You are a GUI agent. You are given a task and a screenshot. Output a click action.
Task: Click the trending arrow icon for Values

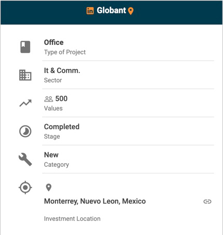pos(25,103)
